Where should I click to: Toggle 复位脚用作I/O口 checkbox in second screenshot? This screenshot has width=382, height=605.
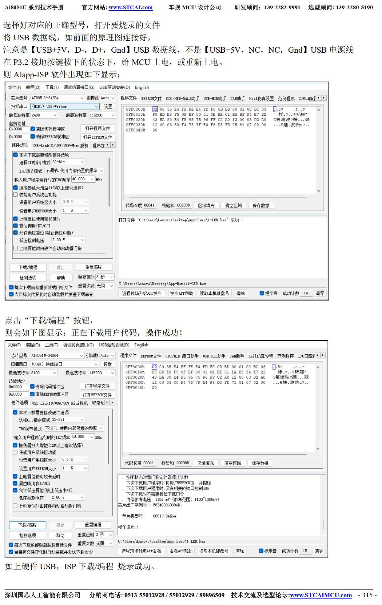click(15, 483)
